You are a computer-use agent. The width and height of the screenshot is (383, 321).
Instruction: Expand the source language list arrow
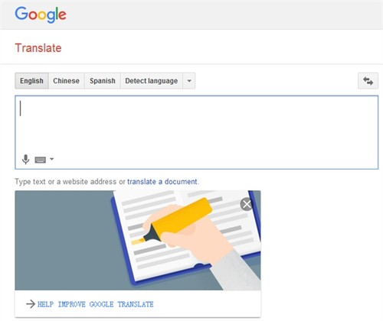pos(189,81)
